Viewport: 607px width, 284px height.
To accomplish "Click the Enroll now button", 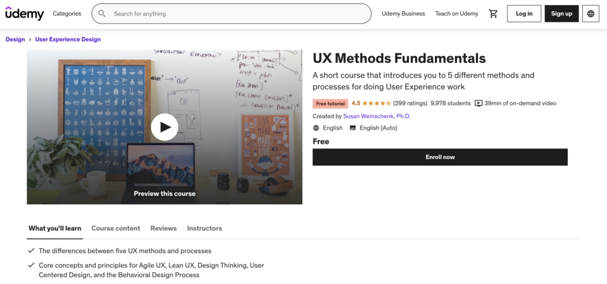I will pyautogui.click(x=440, y=157).
